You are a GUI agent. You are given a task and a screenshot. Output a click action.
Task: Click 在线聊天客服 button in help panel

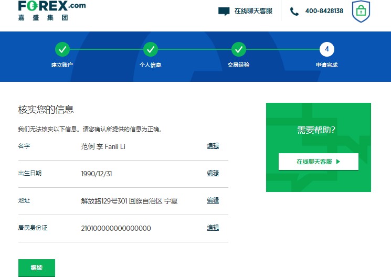(318, 162)
